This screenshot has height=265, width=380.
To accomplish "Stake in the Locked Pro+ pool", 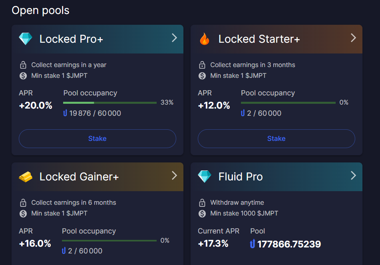I will 97,138.
